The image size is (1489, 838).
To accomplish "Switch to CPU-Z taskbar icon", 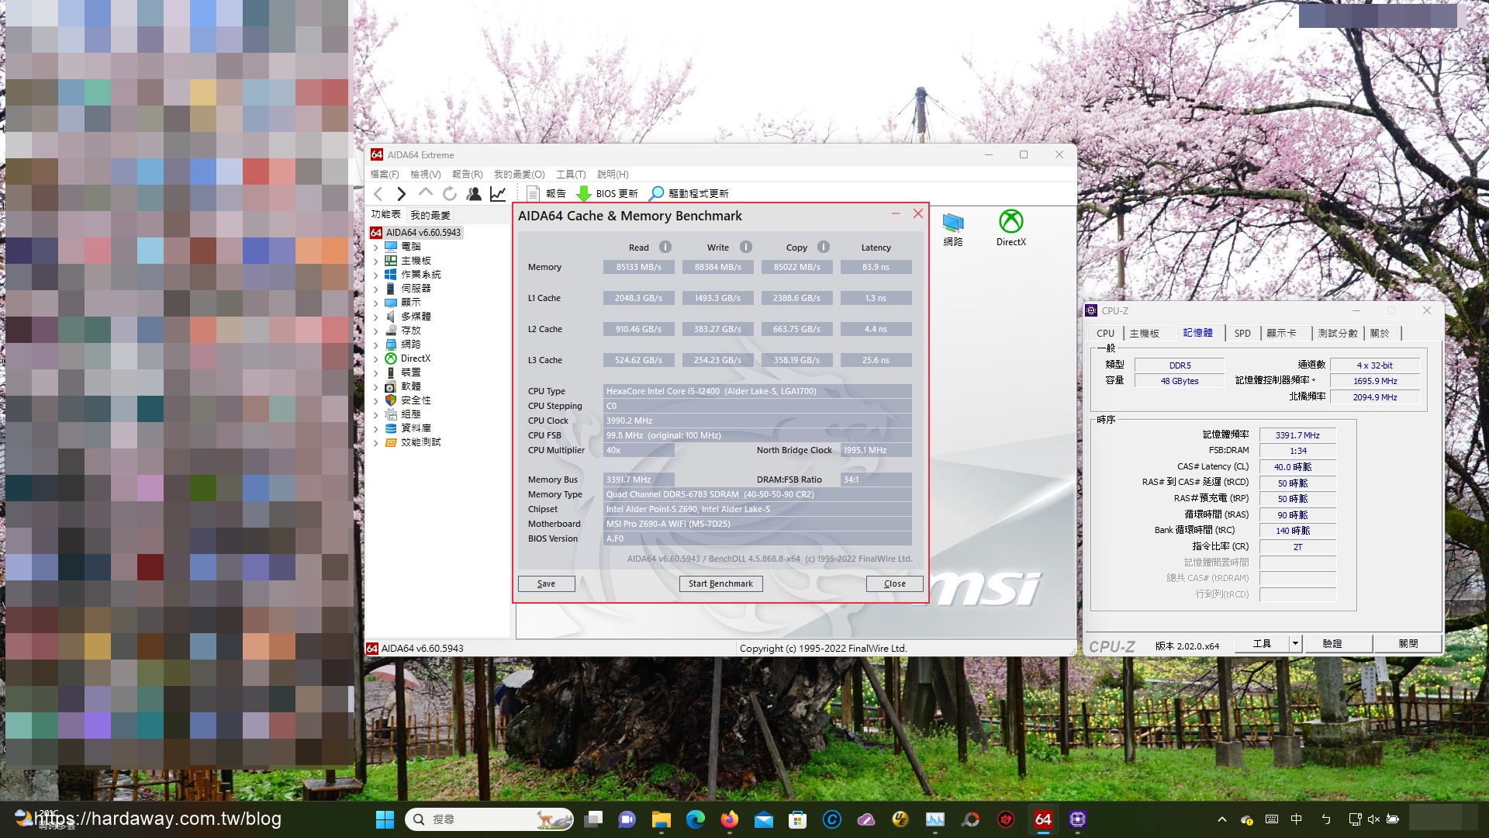I will coord(1077,819).
